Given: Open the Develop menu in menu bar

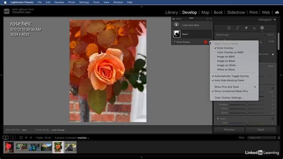Looking at the screenshot, I should 59,2.
